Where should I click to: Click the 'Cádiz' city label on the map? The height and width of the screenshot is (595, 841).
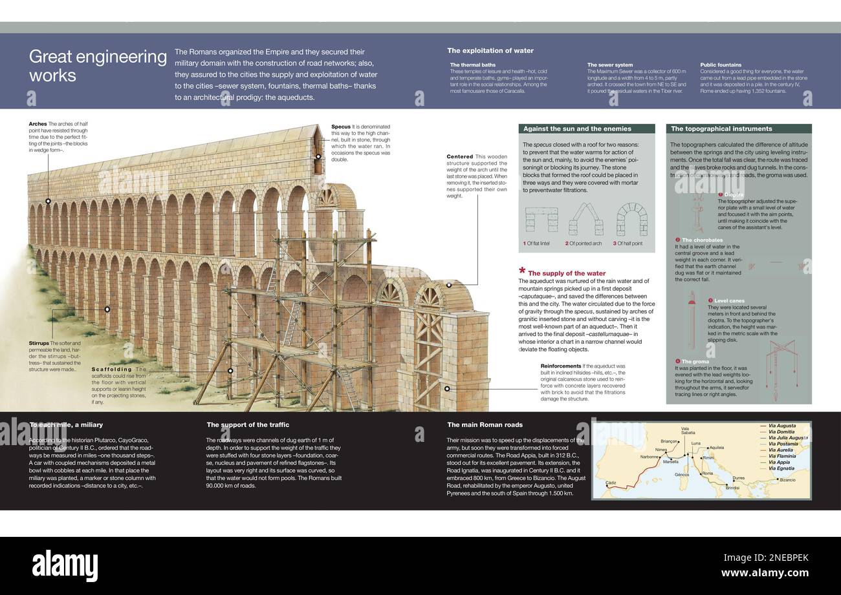pyautogui.click(x=612, y=483)
